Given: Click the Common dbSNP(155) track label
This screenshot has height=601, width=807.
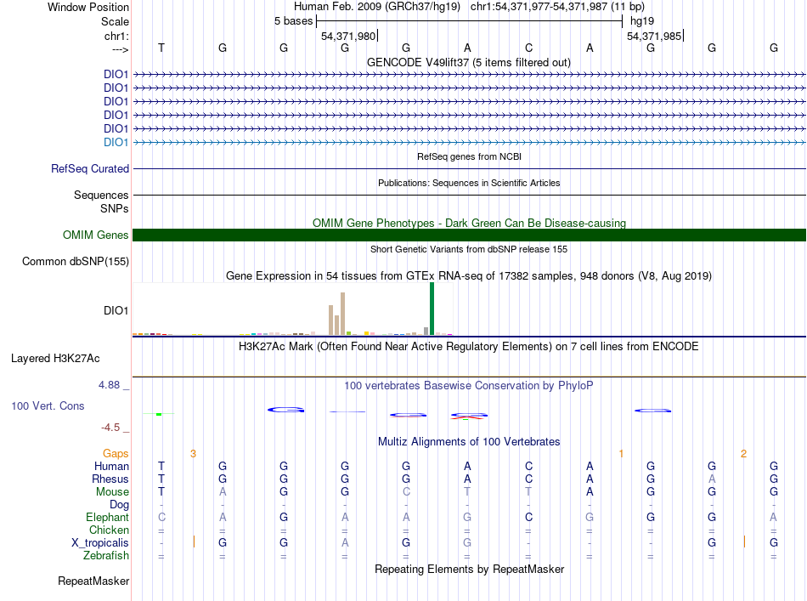Looking at the screenshot, I should [x=76, y=261].
